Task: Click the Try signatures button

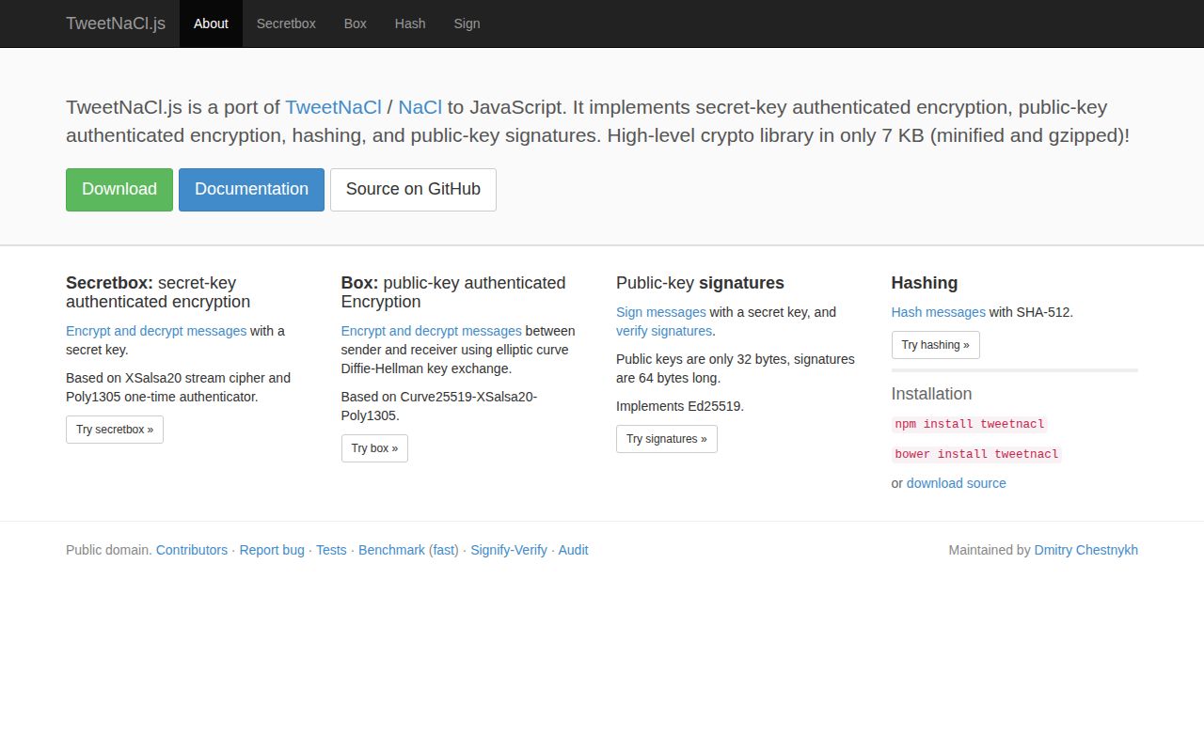Action: (x=667, y=439)
